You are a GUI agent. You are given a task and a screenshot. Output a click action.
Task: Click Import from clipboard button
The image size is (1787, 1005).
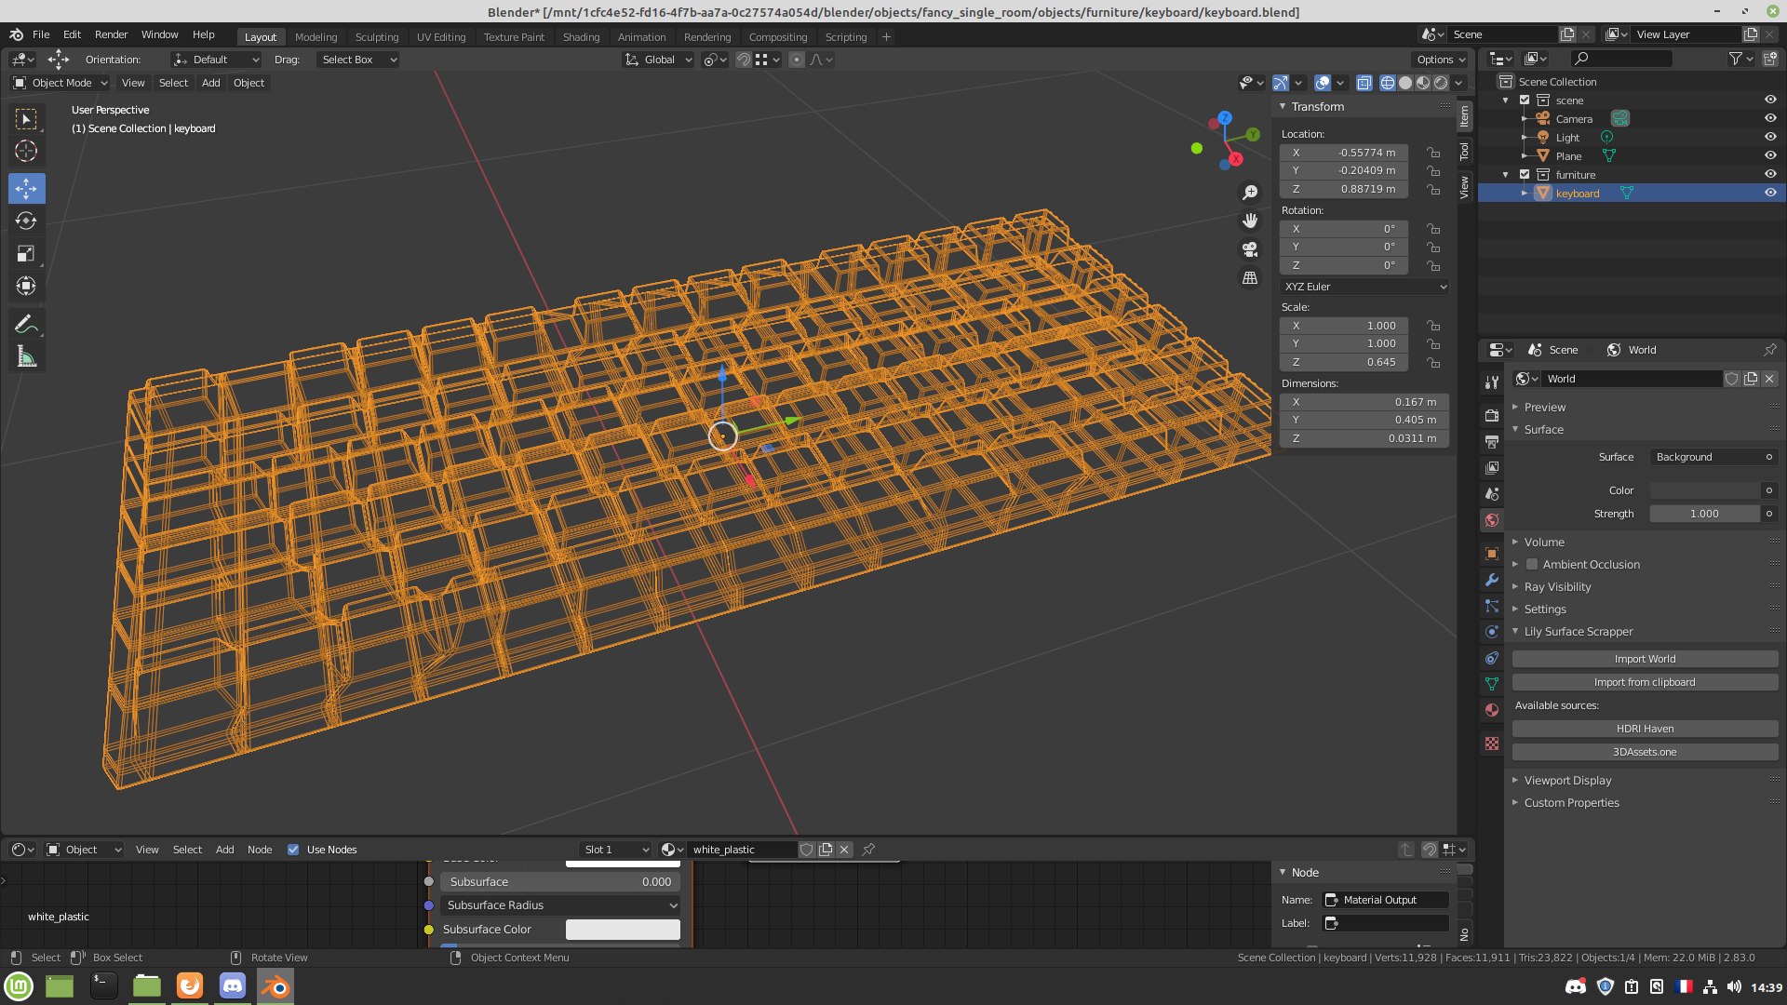click(x=1645, y=682)
